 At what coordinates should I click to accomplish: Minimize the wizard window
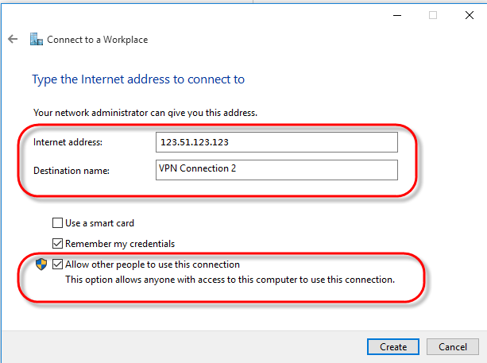[397, 15]
